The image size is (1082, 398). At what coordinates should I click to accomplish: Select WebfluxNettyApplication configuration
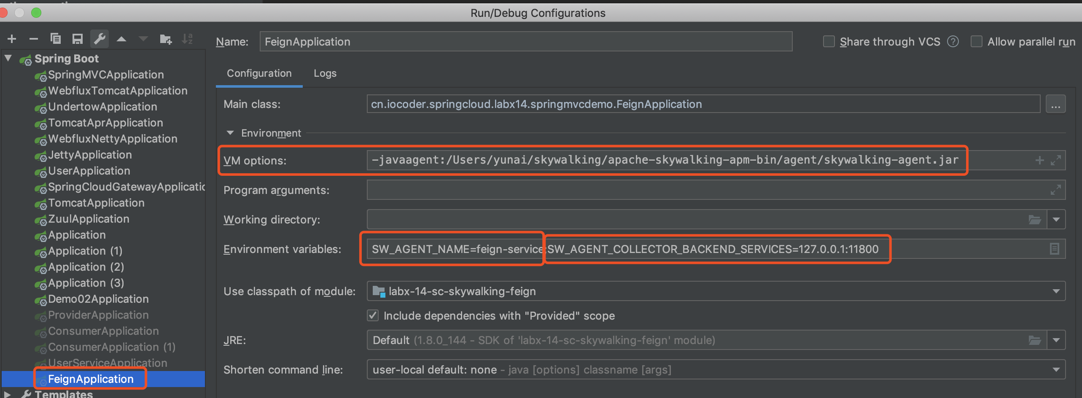pos(113,139)
